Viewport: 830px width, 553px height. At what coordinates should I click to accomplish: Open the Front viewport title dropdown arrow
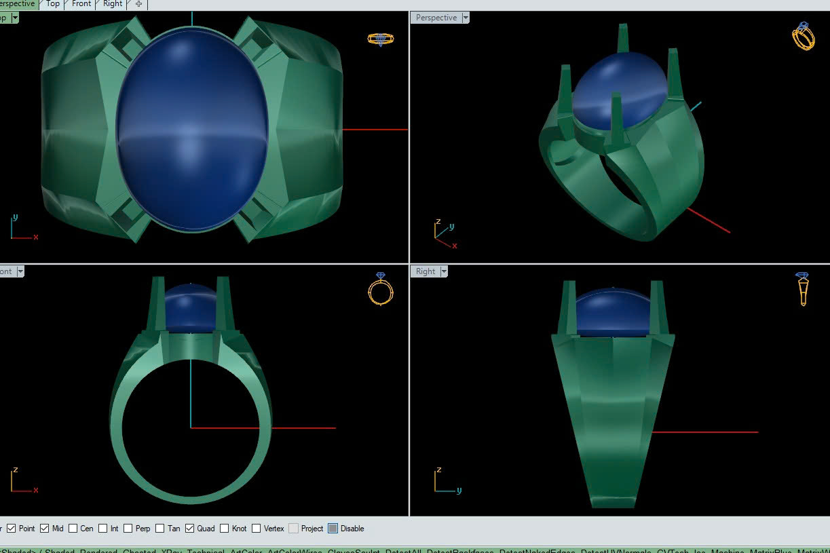[20, 271]
